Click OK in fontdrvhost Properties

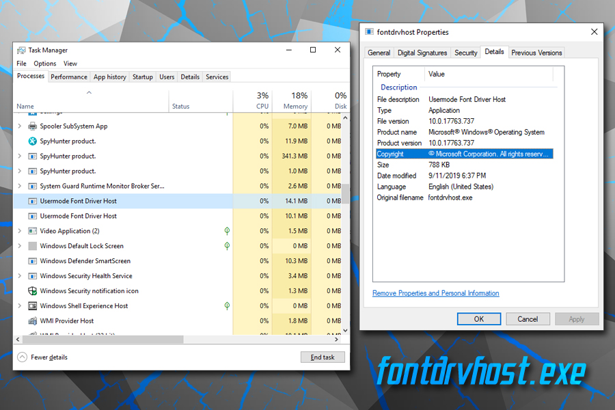479,319
